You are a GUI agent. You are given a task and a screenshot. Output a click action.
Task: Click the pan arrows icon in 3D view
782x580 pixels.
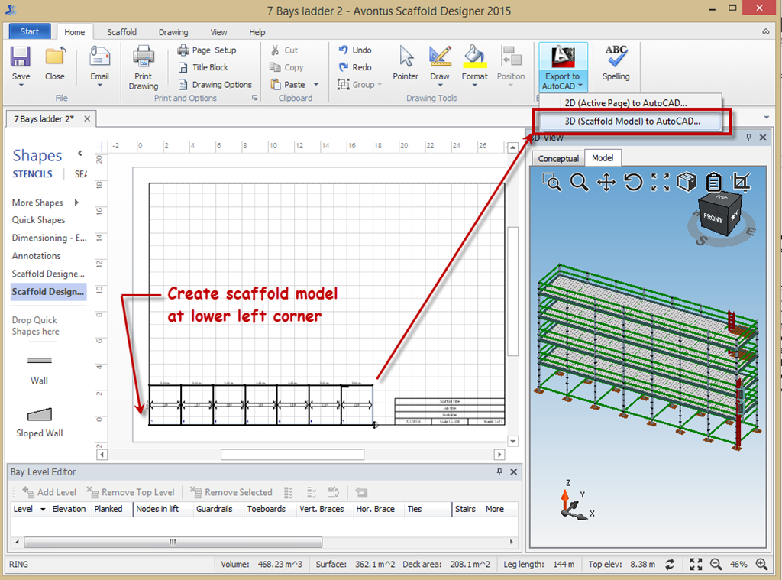click(606, 182)
